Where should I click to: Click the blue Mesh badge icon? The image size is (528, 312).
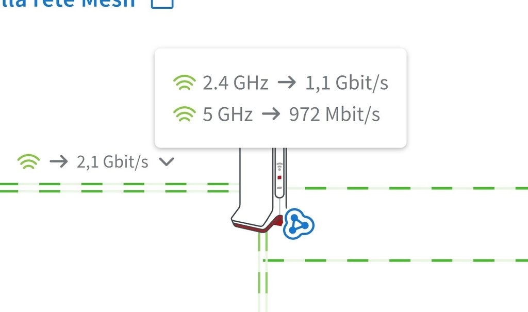pyautogui.click(x=299, y=224)
